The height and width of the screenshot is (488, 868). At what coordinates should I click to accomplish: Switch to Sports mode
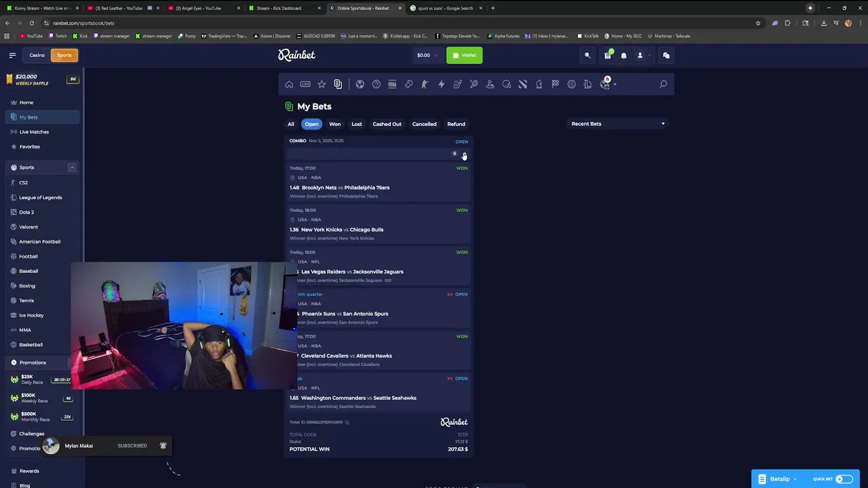pyautogui.click(x=64, y=55)
